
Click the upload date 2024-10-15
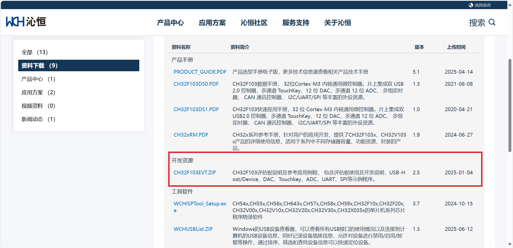pyautogui.click(x=459, y=204)
